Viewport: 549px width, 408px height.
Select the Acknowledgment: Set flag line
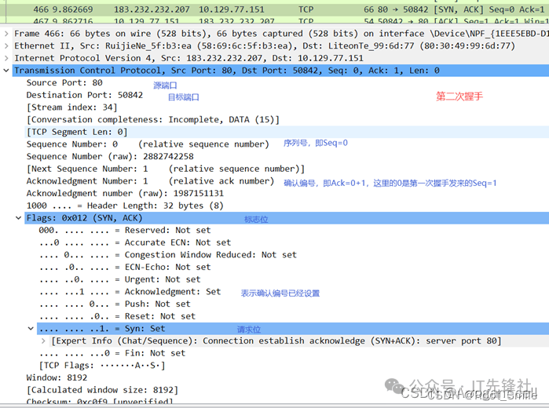coord(130,291)
